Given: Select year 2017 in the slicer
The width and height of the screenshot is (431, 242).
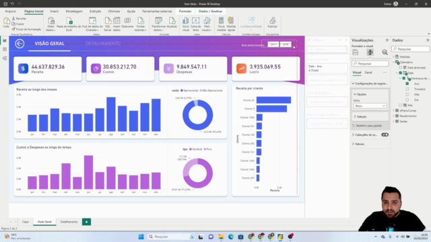Looking at the screenshot, I should tap(273, 44).
